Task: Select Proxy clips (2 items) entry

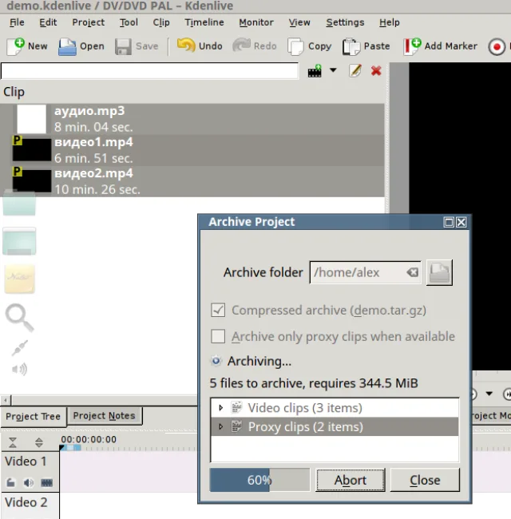Action: [335, 426]
